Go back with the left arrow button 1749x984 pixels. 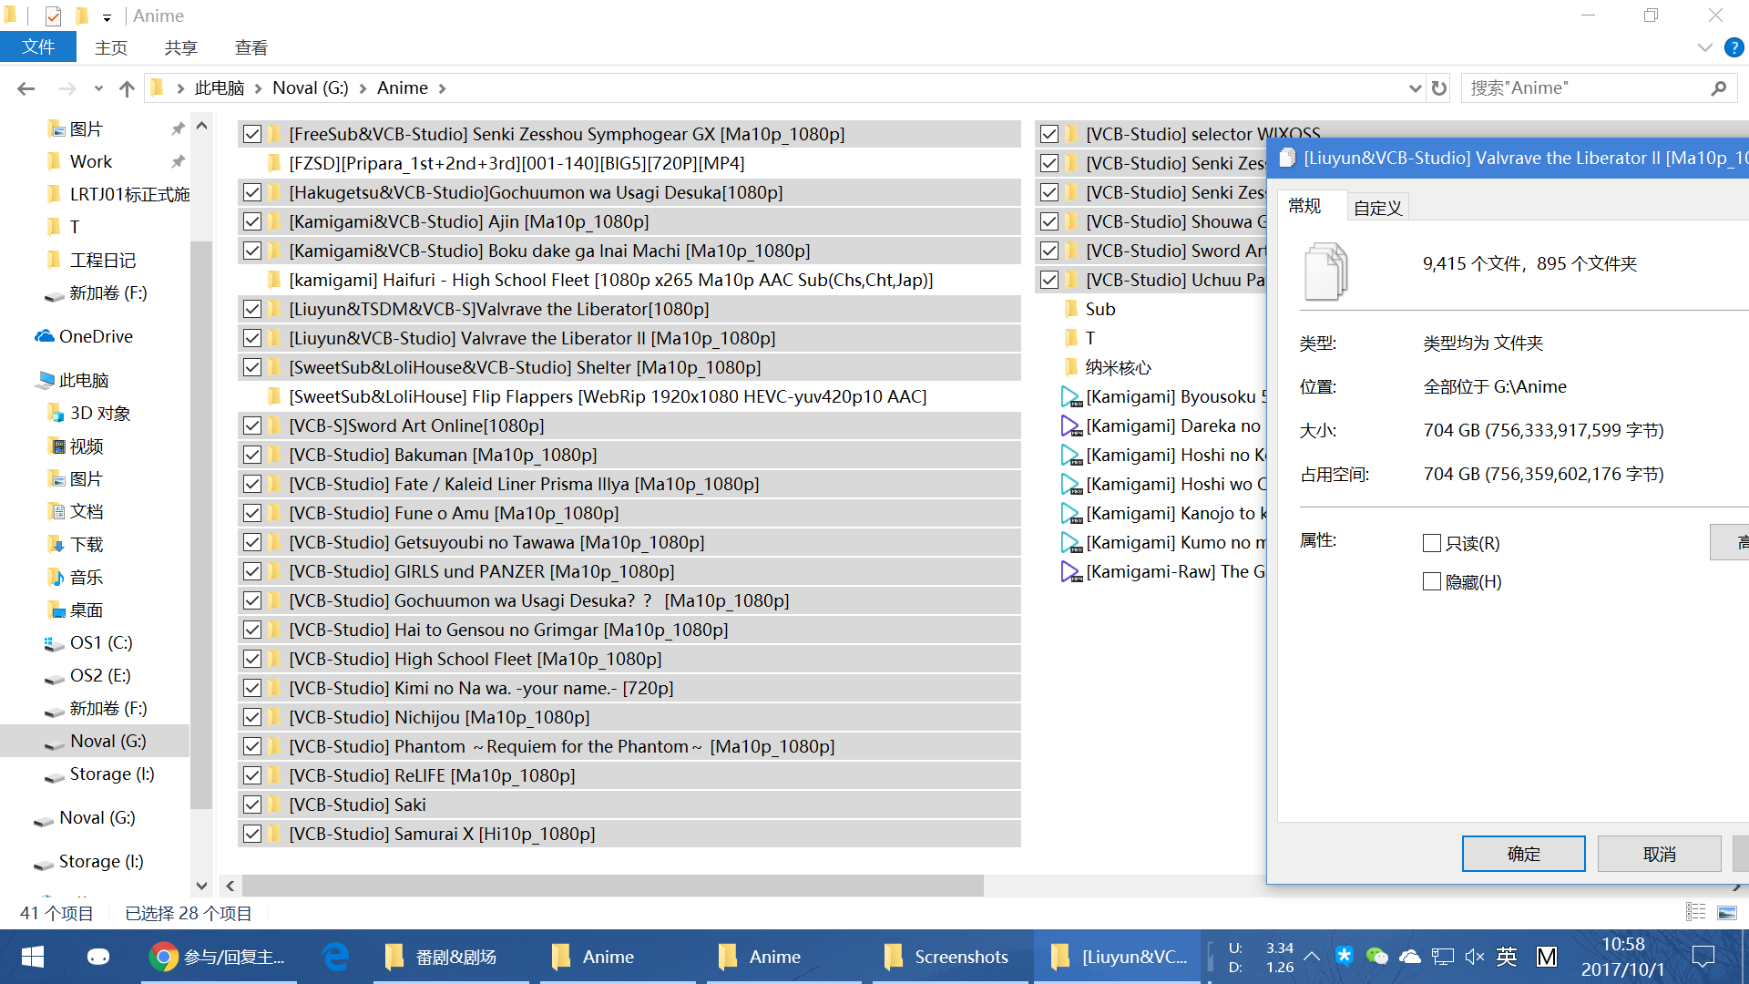[26, 88]
